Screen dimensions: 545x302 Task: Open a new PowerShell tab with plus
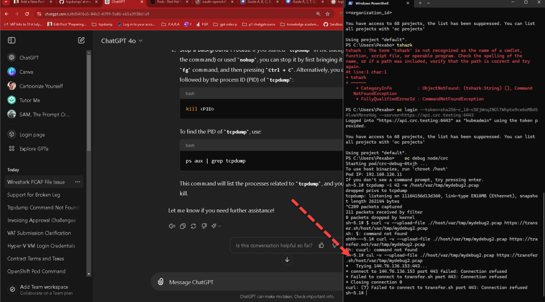click(x=420, y=3)
